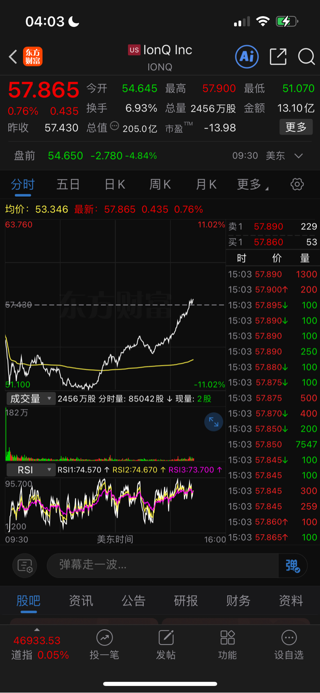Open the 公告 tab

(133, 601)
